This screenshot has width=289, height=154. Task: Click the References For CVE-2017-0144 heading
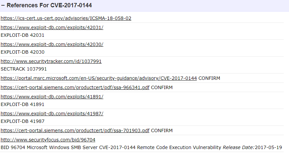point(49,5)
